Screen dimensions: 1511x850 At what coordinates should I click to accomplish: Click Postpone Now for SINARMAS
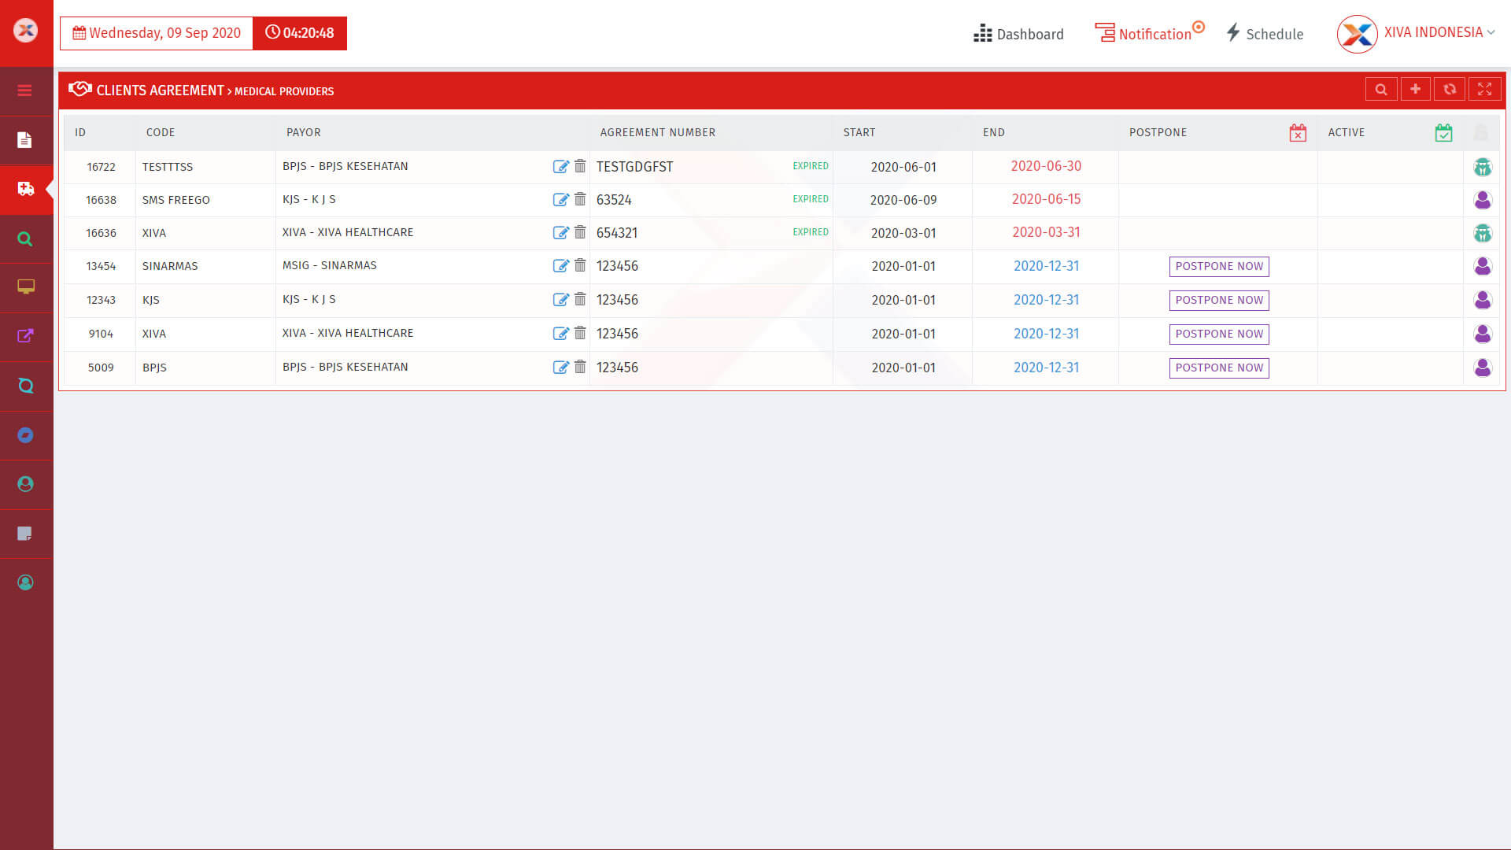[1219, 267]
